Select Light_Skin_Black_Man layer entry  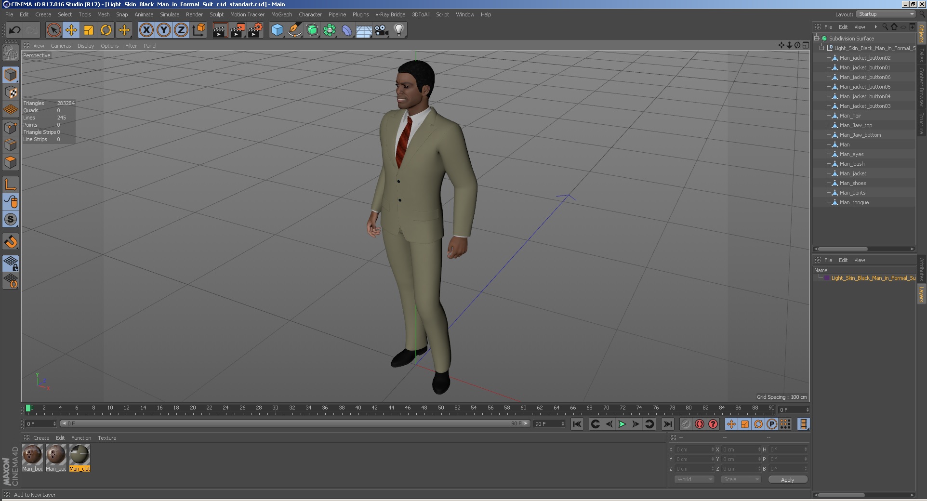point(873,278)
